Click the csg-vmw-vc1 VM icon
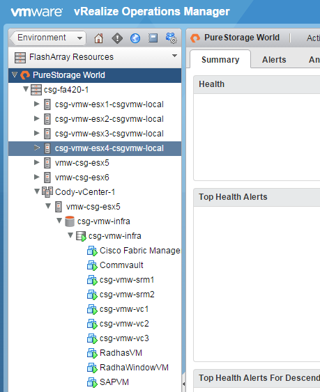This screenshot has height=392, width=320. click(92, 309)
